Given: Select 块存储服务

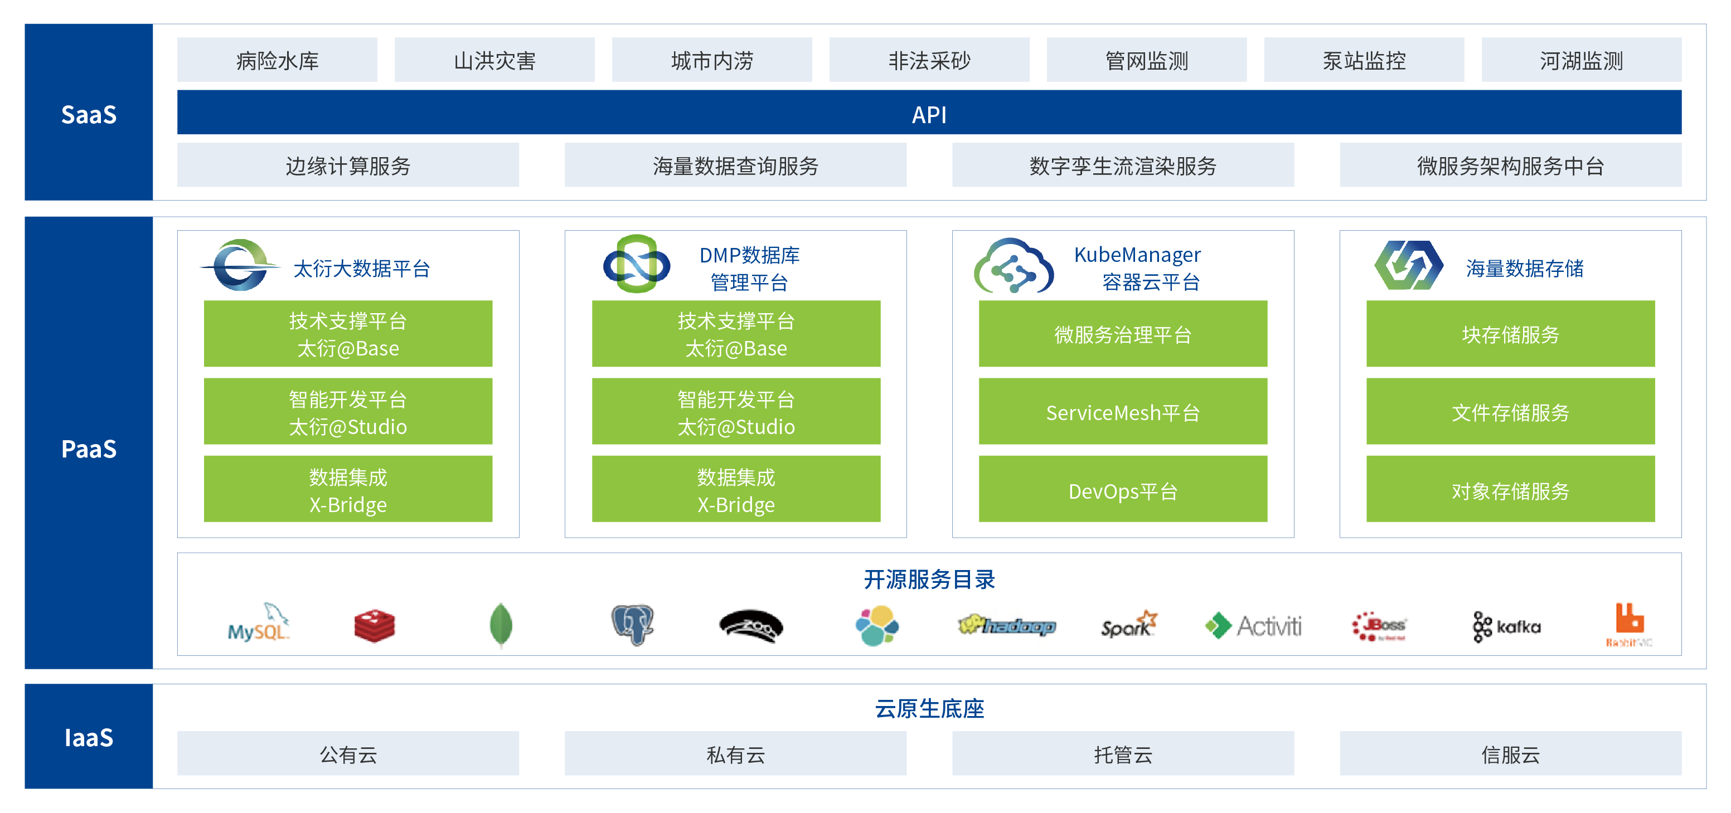Looking at the screenshot, I should coord(1511,333).
